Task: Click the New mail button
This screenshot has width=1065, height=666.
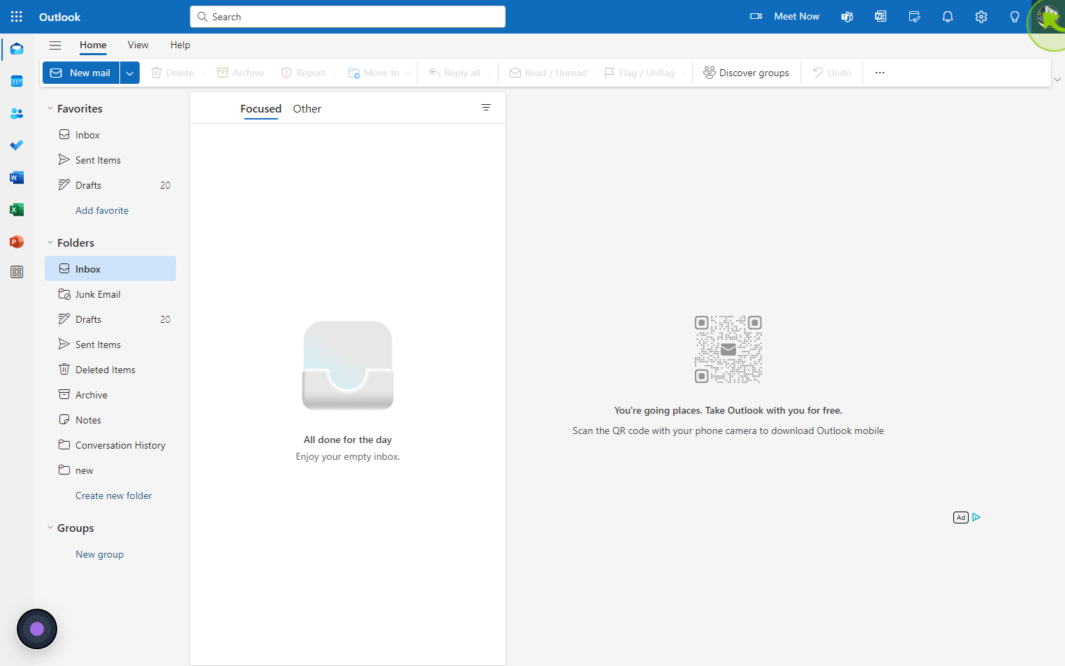Action: [x=81, y=73]
